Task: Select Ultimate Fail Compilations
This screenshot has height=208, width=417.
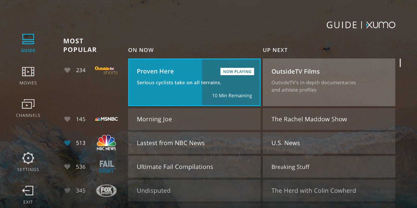Action: pos(194,167)
